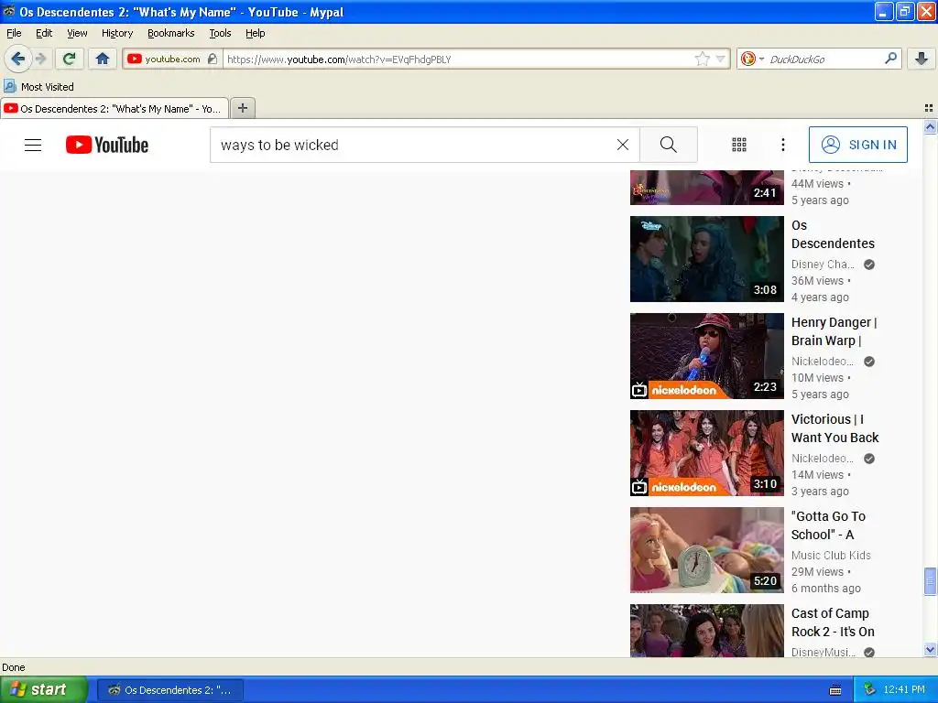Select Os Descendentes 2 taskbar button
The height and width of the screenshot is (703, 938).
coord(169,690)
